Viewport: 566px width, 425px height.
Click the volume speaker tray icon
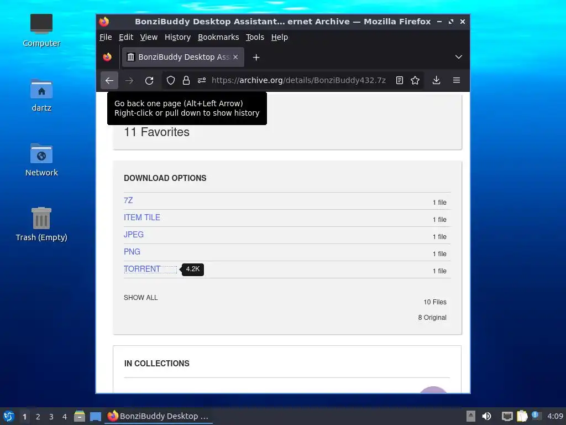(x=486, y=416)
